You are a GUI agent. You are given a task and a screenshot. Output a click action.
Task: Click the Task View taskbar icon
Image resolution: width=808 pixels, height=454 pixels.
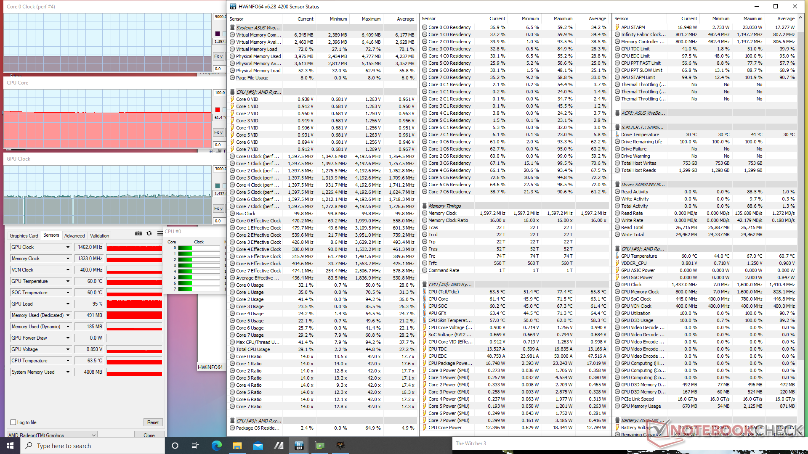tap(195, 446)
